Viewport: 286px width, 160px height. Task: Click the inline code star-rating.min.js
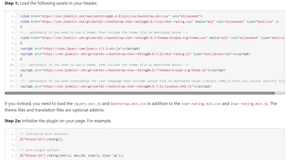(249, 104)
